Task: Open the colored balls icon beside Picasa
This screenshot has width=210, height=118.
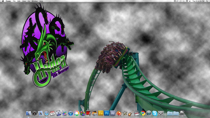Action: point(83,113)
